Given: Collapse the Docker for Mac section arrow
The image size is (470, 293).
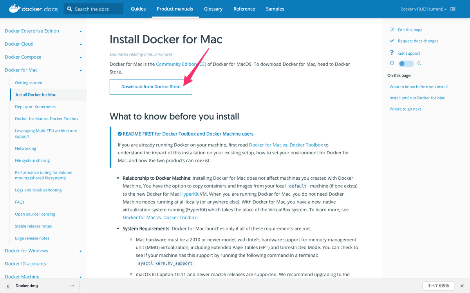Looking at the screenshot, I should coord(81,70).
